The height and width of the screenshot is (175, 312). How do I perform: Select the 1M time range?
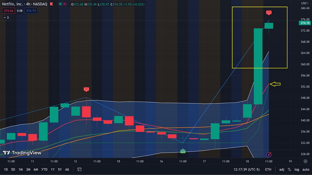21,170
